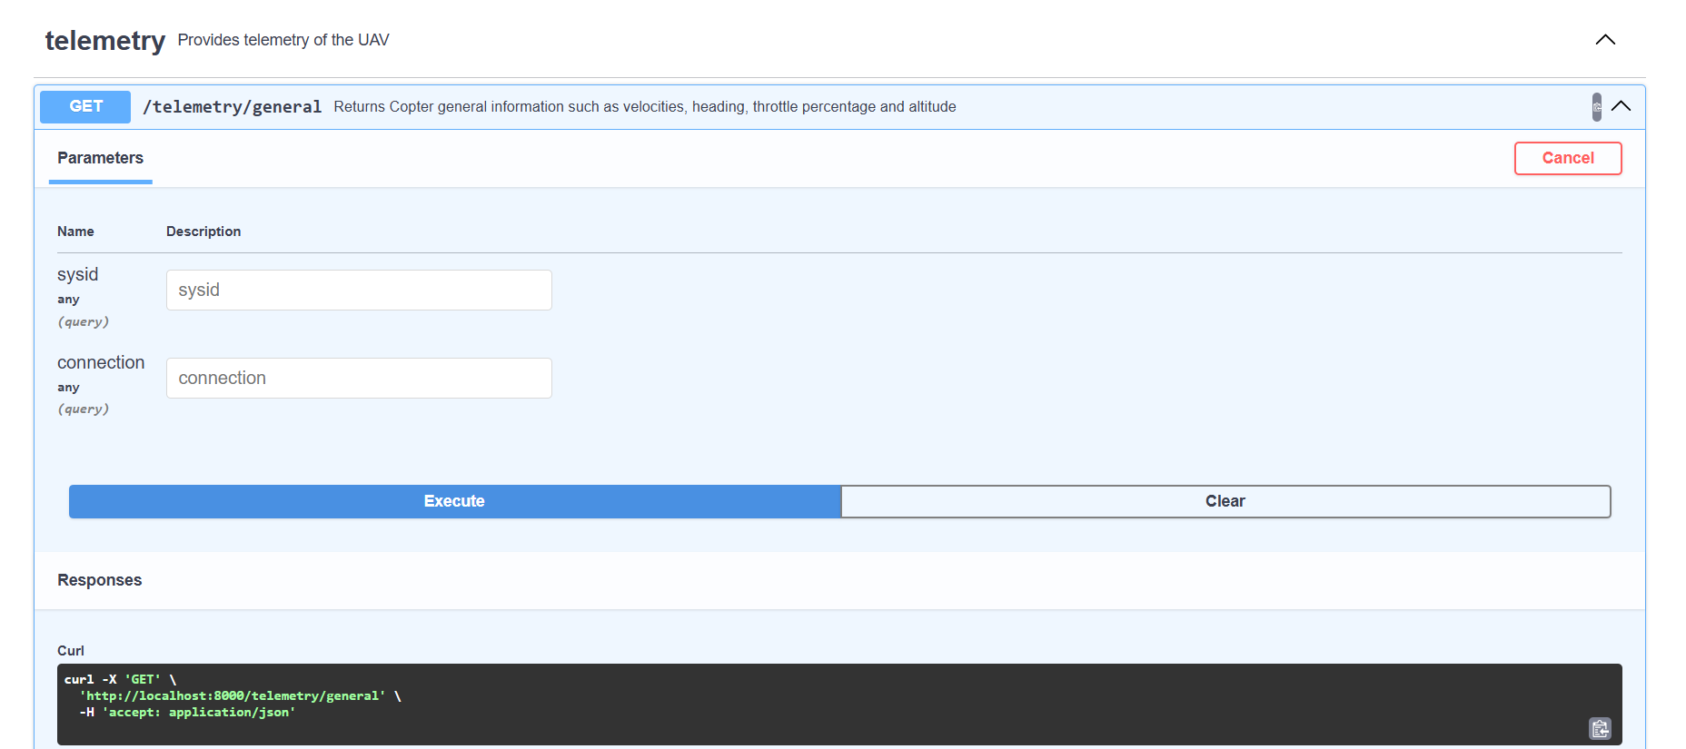Click the Curl label
The width and height of the screenshot is (1686, 749).
[71, 651]
